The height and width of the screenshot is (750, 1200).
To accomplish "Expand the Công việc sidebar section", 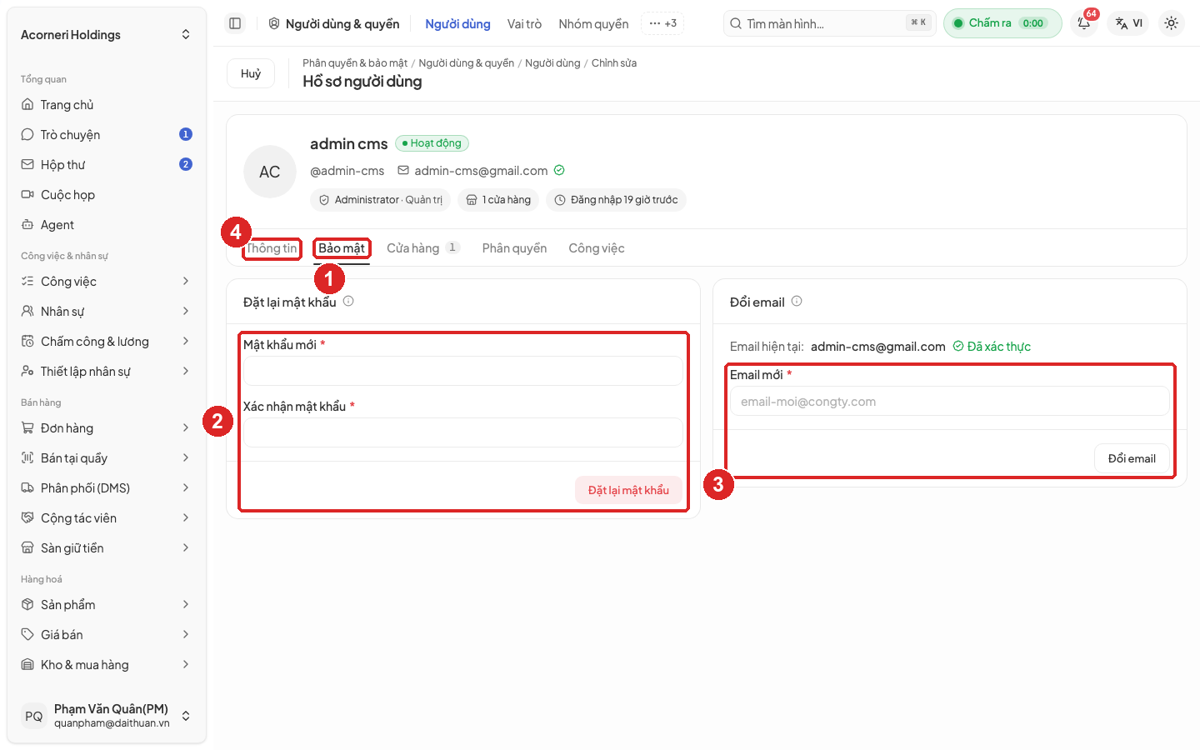I will point(107,282).
